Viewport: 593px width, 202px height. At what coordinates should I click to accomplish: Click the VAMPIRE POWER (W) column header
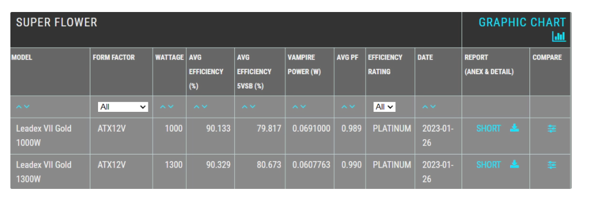point(304,64)
